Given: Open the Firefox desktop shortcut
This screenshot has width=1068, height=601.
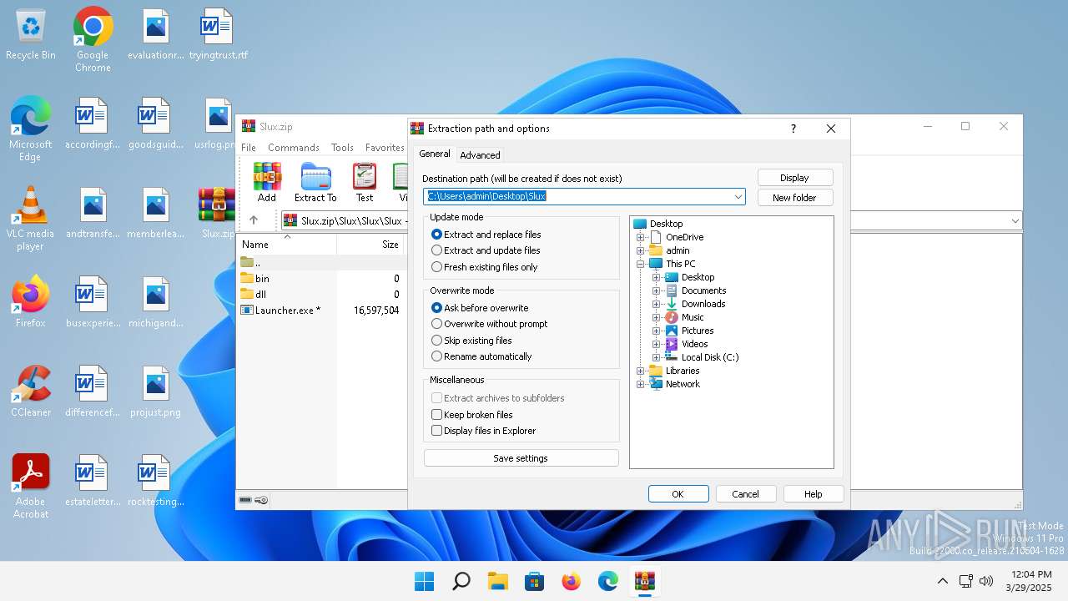Looking at the screenshot, I should click(31, 301).
